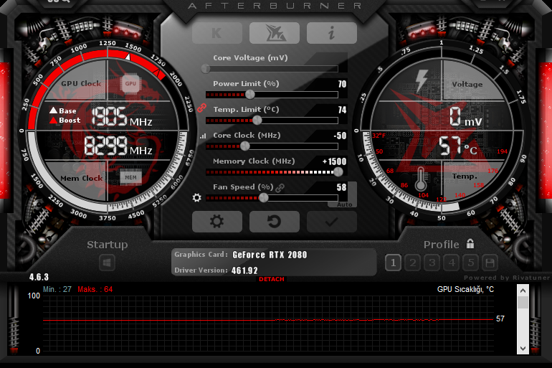Click the thermometer temperature icon
The width and height of the screenshot is (552, 368).
click(x=421, y=179)
